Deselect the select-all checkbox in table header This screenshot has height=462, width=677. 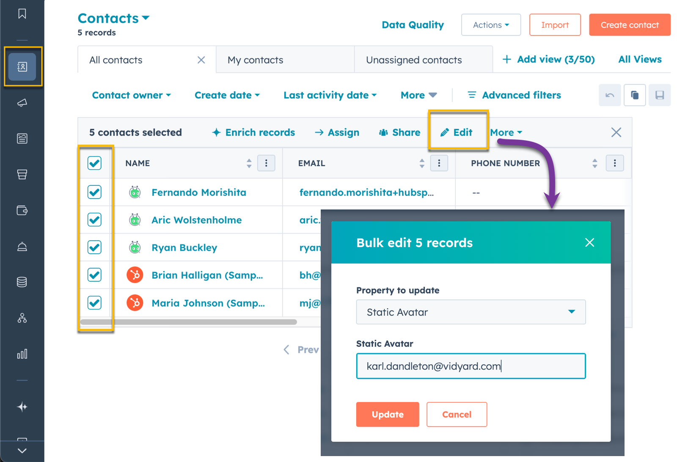point(95,163)
